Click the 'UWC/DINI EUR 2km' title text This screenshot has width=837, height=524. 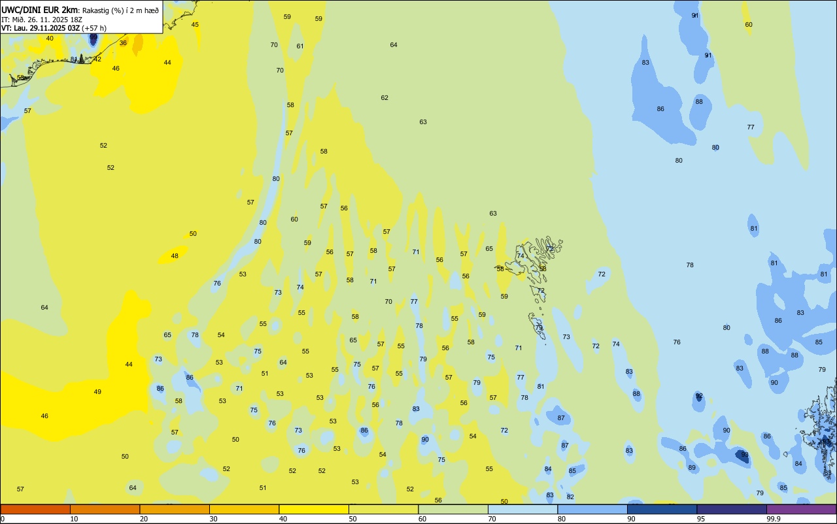click(x=40, y=10)
